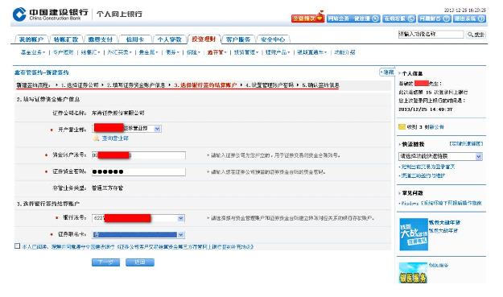
Task: Expand the 银期直通车 submenu
Action: click(x=311, y=52)
